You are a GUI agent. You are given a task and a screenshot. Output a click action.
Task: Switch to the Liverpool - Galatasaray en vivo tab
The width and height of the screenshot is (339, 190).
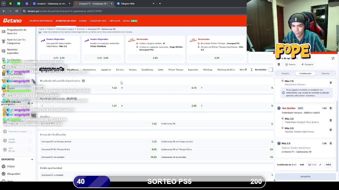[51, 4]
